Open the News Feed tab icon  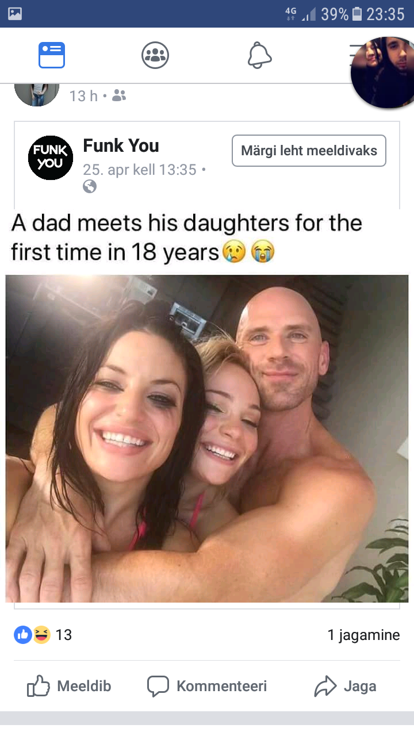coord(52,56)
